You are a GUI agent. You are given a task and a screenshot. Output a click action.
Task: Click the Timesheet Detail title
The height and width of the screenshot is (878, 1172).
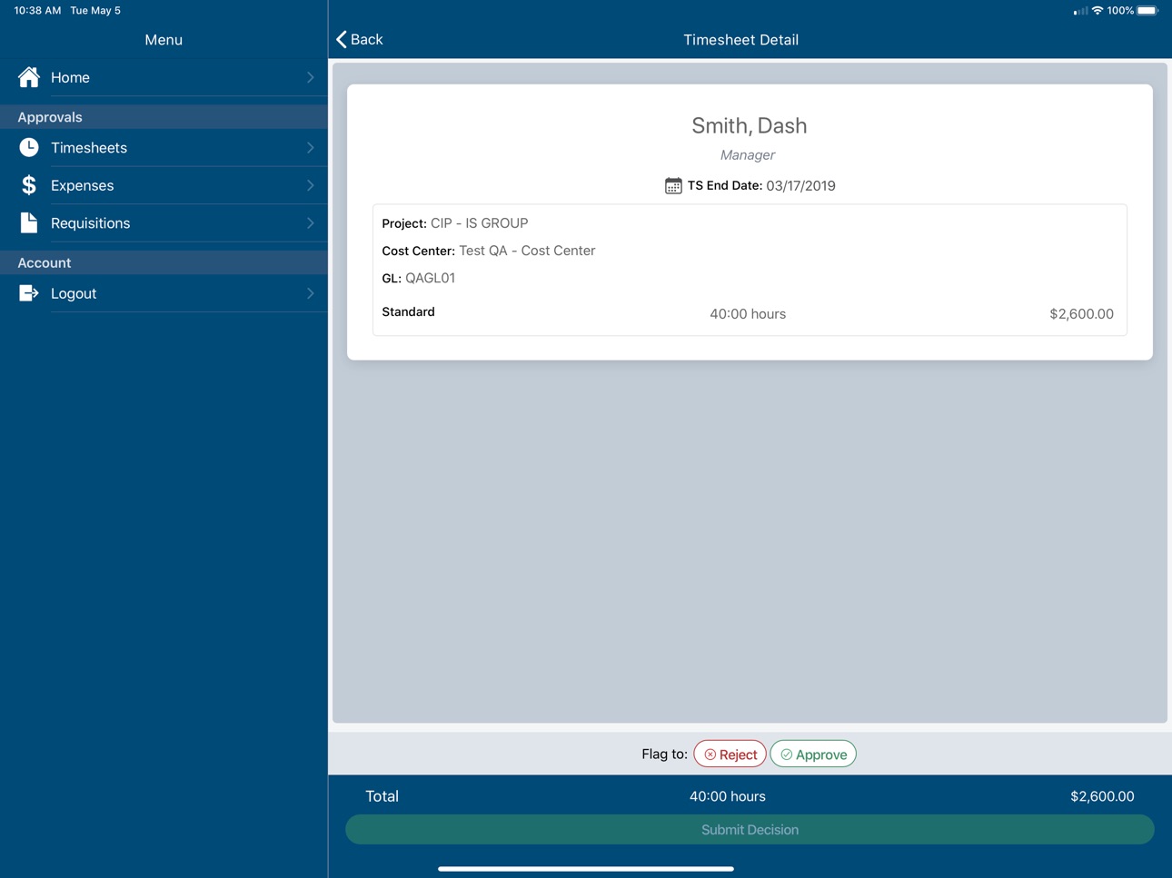pos(741,40)
